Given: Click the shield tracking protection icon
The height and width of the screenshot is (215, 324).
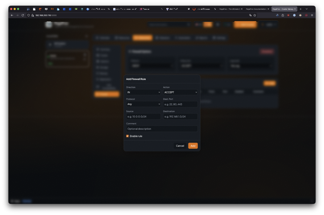Looking at the screenshot, I should (x=28, y=15).
